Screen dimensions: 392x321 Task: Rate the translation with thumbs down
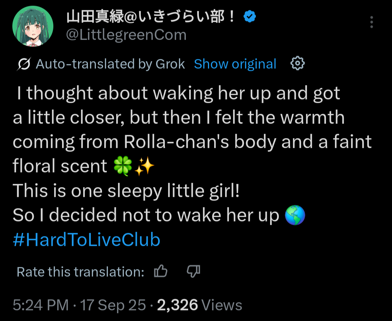[193, 271]
